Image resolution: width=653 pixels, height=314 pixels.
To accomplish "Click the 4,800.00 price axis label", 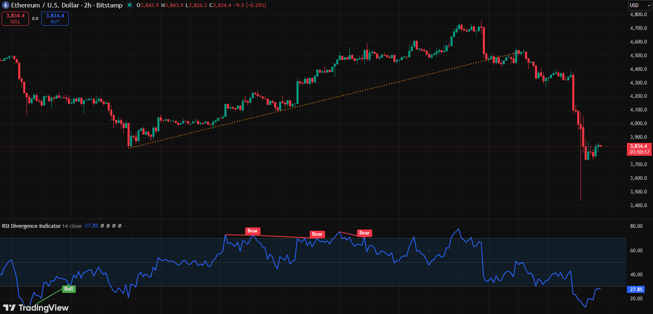I will pyautogui.click(x=638, y=14).
